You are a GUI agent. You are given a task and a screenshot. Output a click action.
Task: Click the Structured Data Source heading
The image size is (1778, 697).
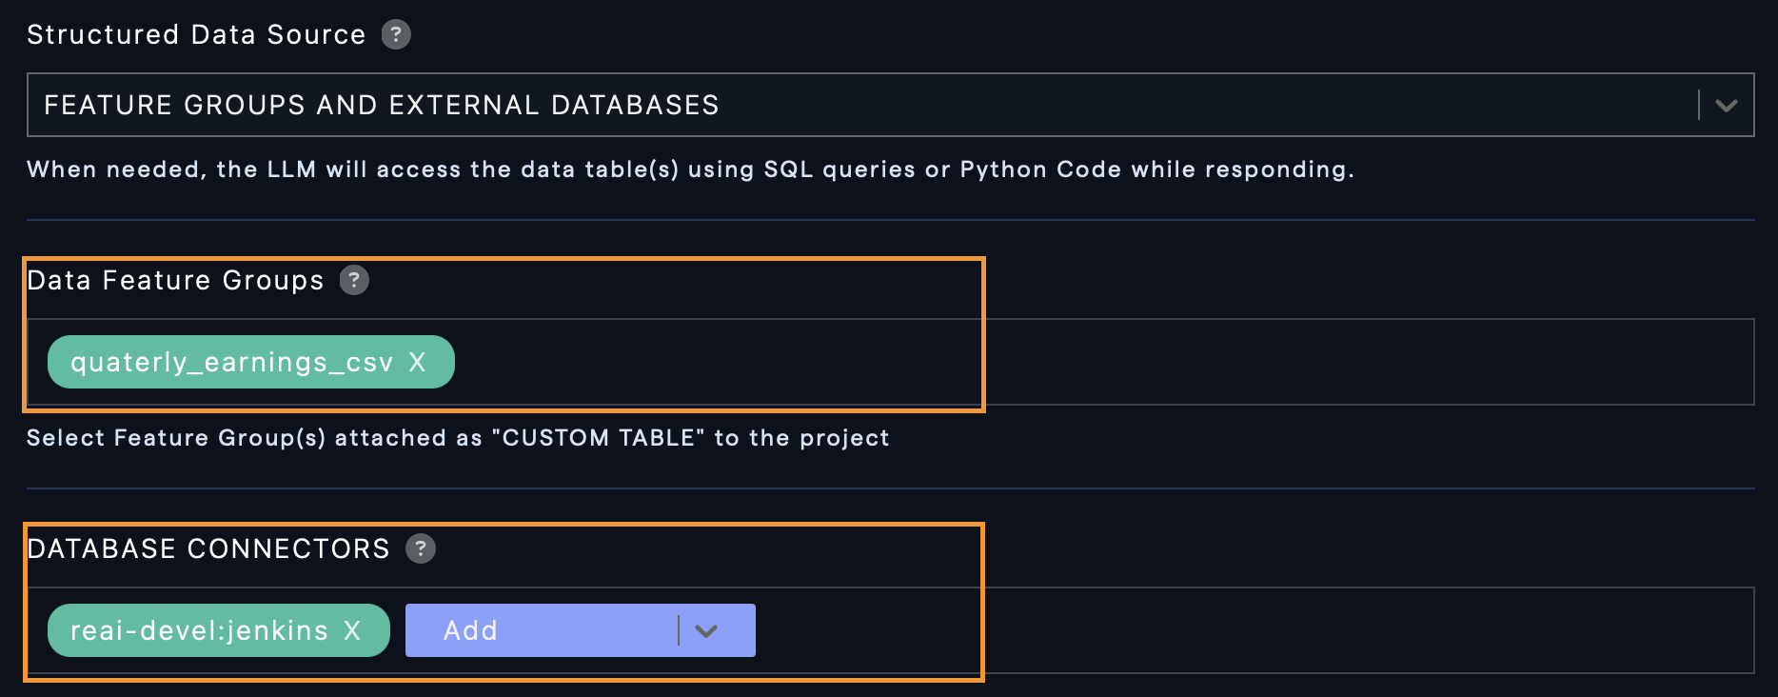196,34
